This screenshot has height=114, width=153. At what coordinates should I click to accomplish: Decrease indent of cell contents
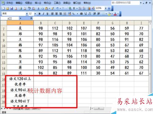point(95,14)
